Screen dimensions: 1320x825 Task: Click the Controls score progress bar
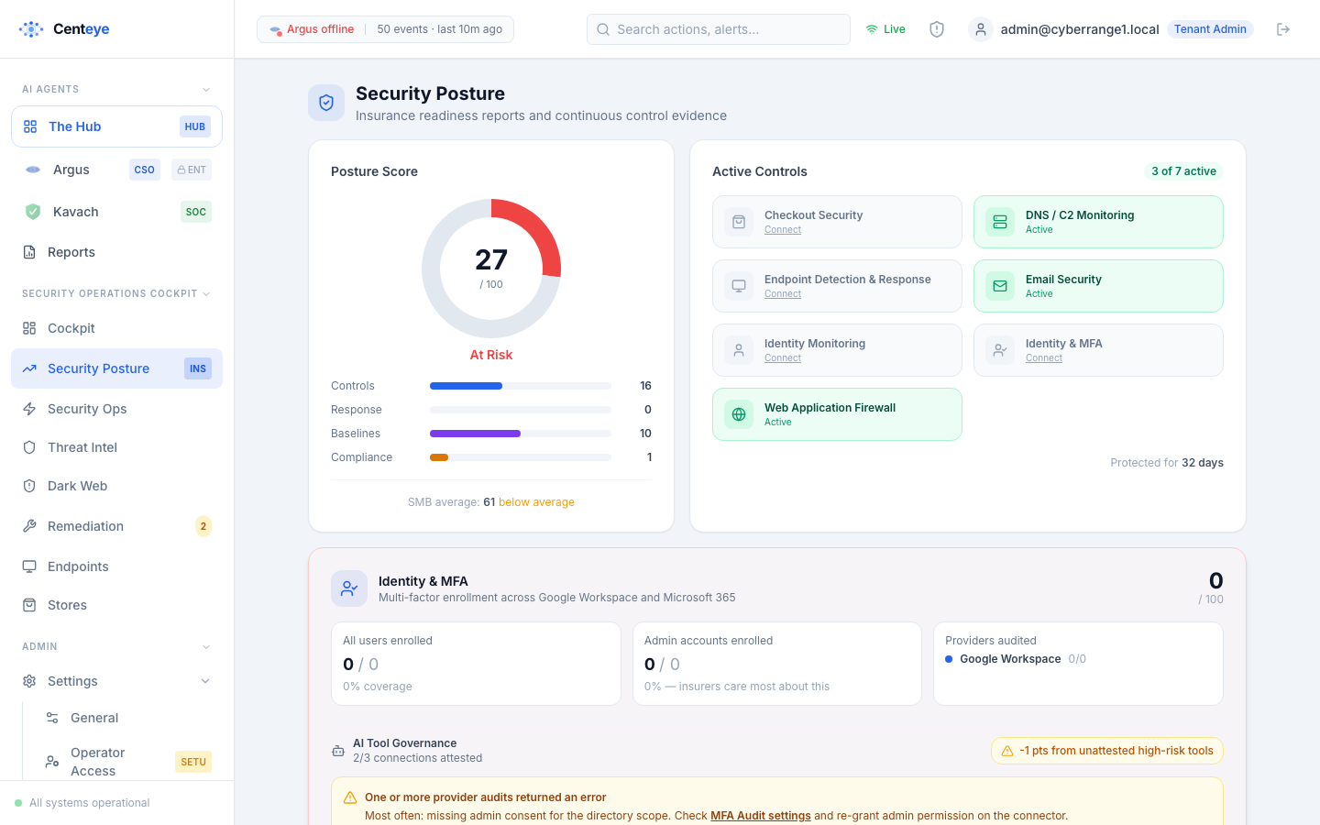coord(521,386)
